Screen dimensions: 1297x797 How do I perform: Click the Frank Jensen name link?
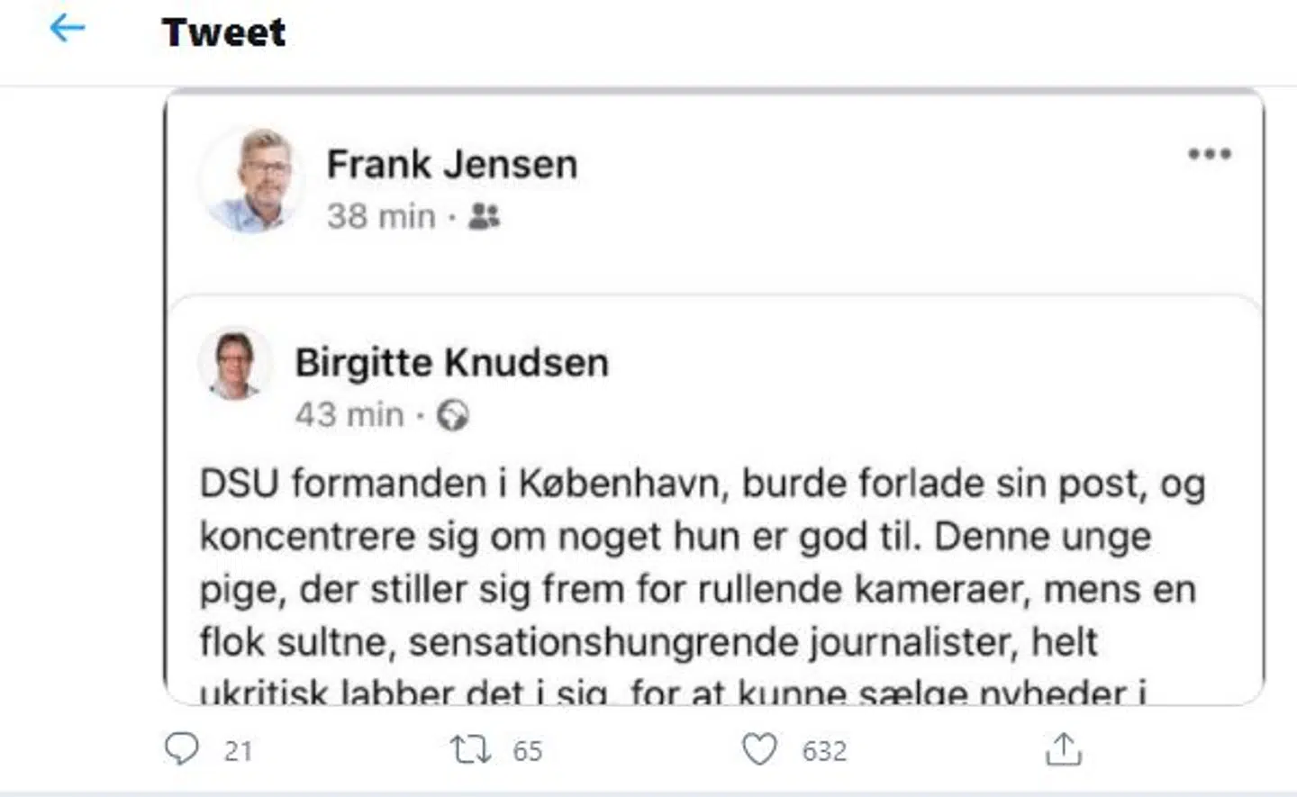click(451, 164)
